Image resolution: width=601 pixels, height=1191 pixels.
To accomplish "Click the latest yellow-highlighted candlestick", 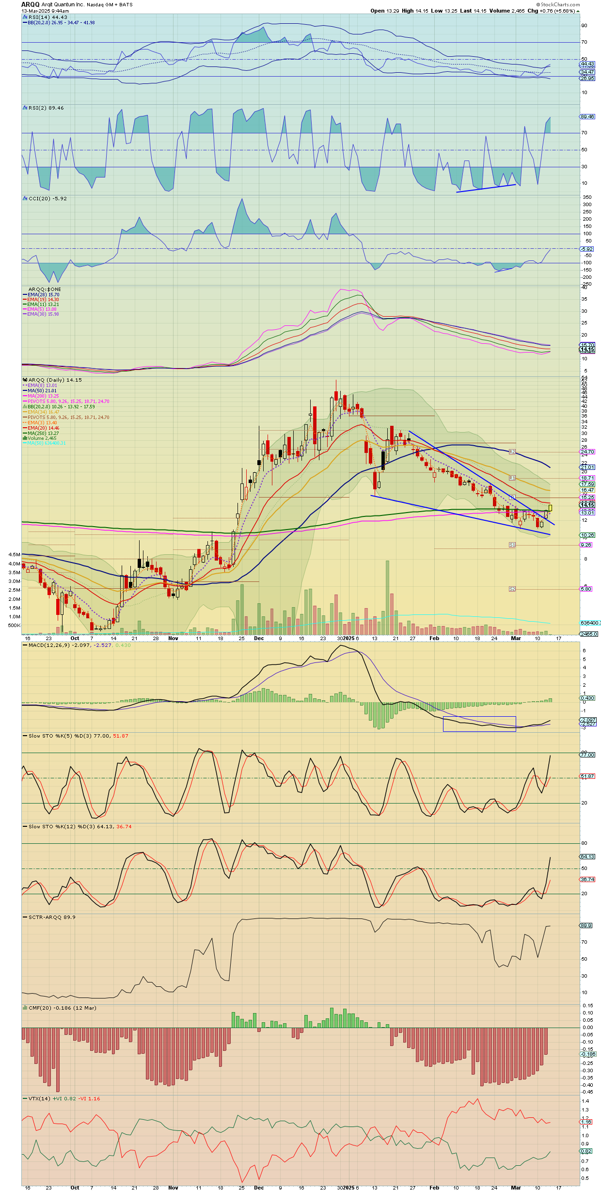I will 550,508.
